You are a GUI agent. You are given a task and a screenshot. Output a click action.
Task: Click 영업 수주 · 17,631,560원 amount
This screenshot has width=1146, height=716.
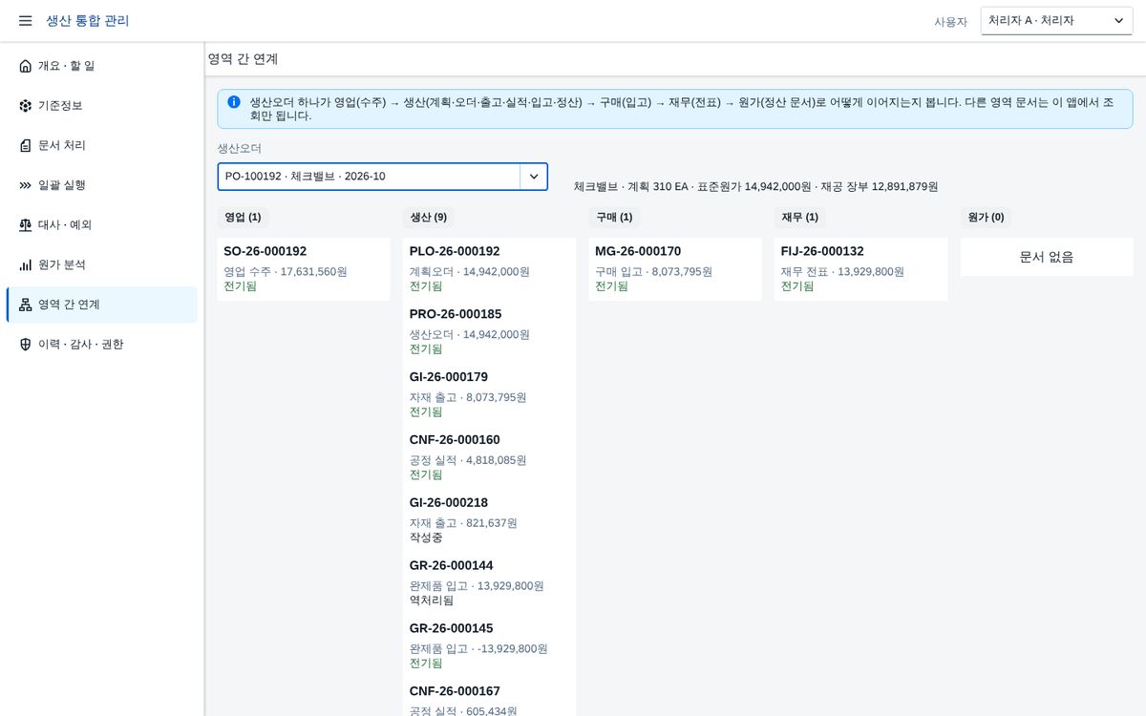coord(286,272)
